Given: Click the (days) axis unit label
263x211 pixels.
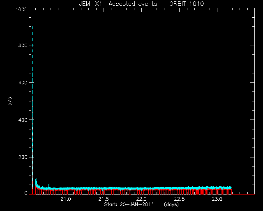Looking at the screenshot, I should click(x=171, y=204).
